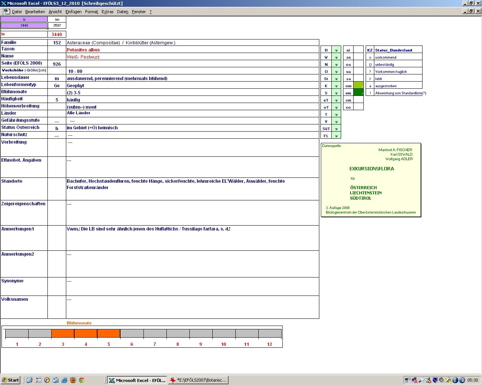Click the orange 'Blühmonate' chart title
The height and width of the screenshot is (385, 482).
coord(79,323)
